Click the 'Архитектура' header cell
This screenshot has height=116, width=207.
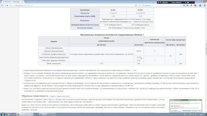tap(85, 10)
